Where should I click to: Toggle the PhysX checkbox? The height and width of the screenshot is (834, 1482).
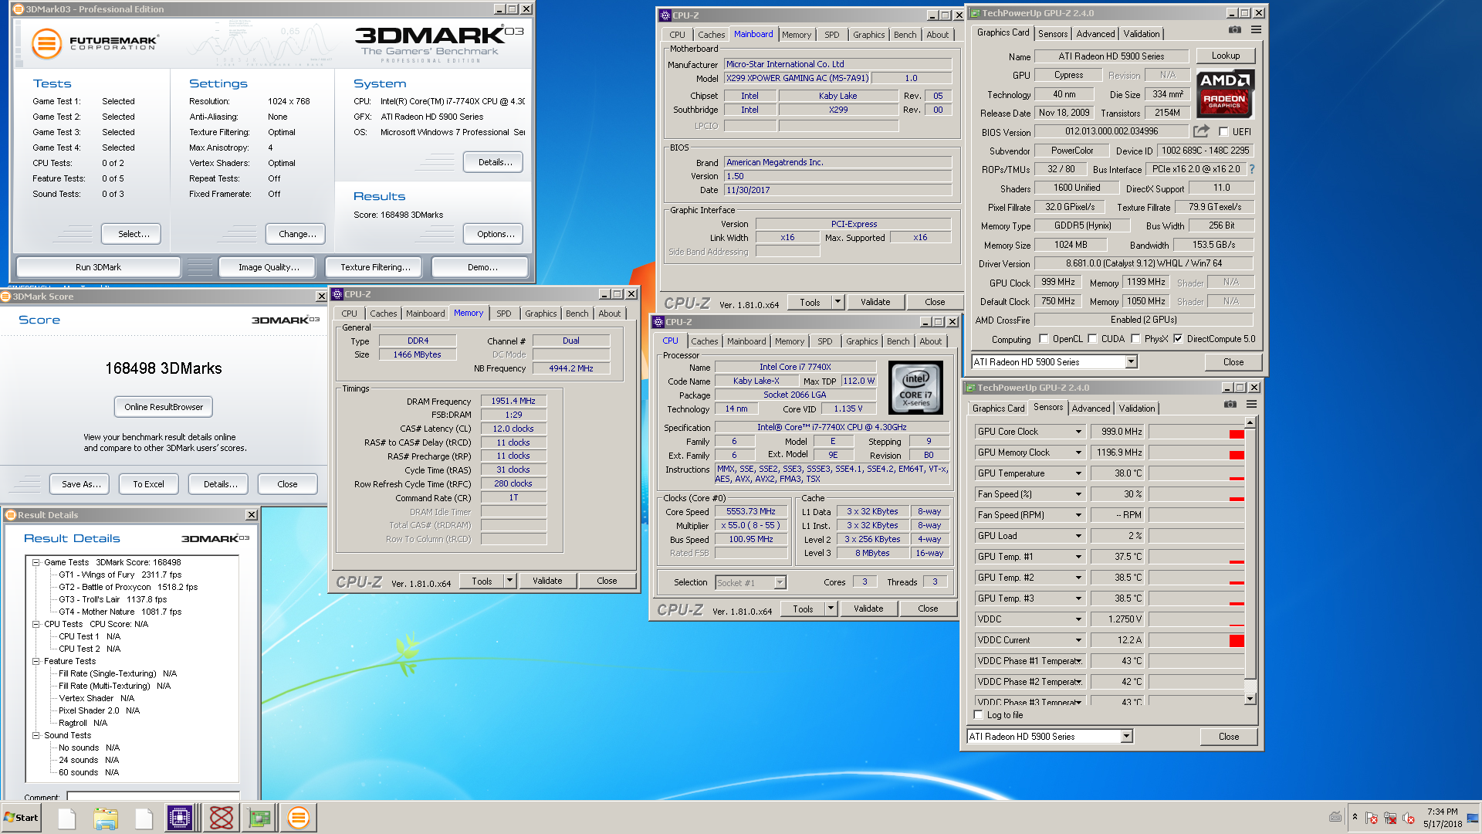pyautogui.click(x=1135, y=339)
